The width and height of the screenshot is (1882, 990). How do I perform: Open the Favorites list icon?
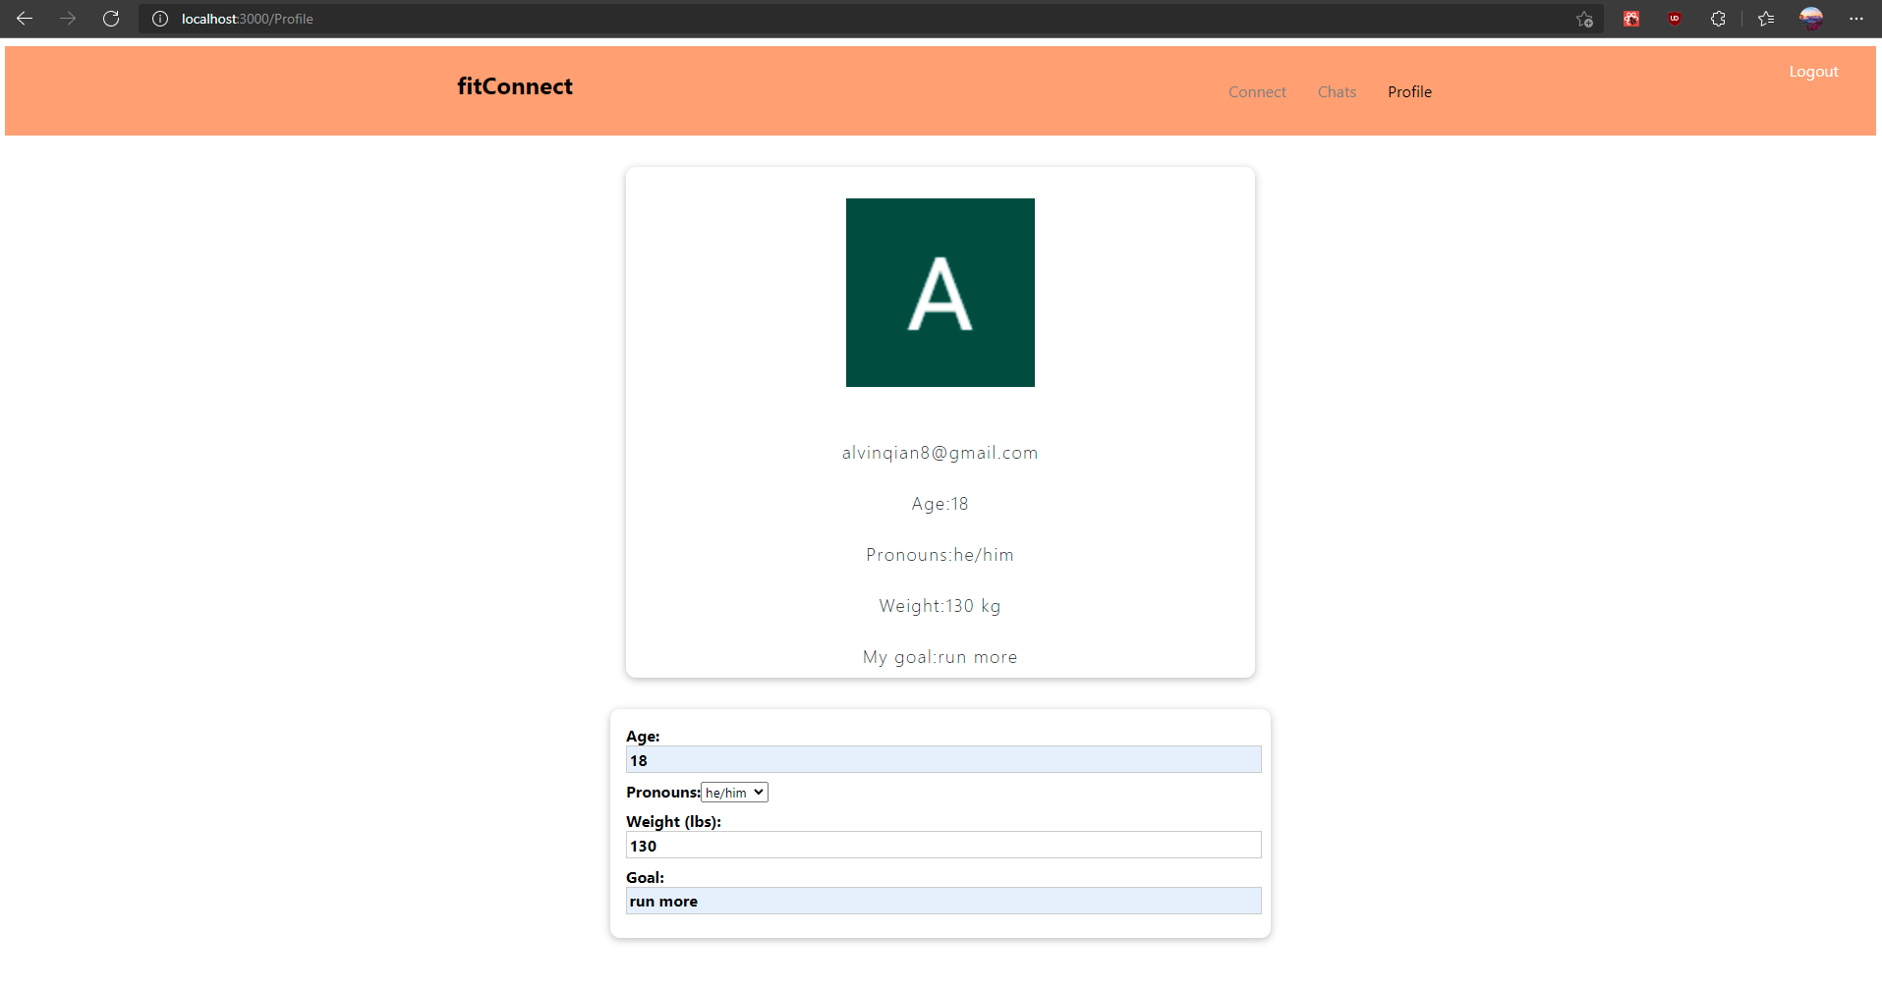pos(1766,19)
